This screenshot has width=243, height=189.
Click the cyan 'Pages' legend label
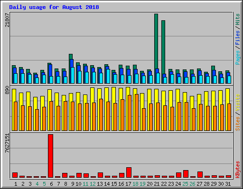238,58
